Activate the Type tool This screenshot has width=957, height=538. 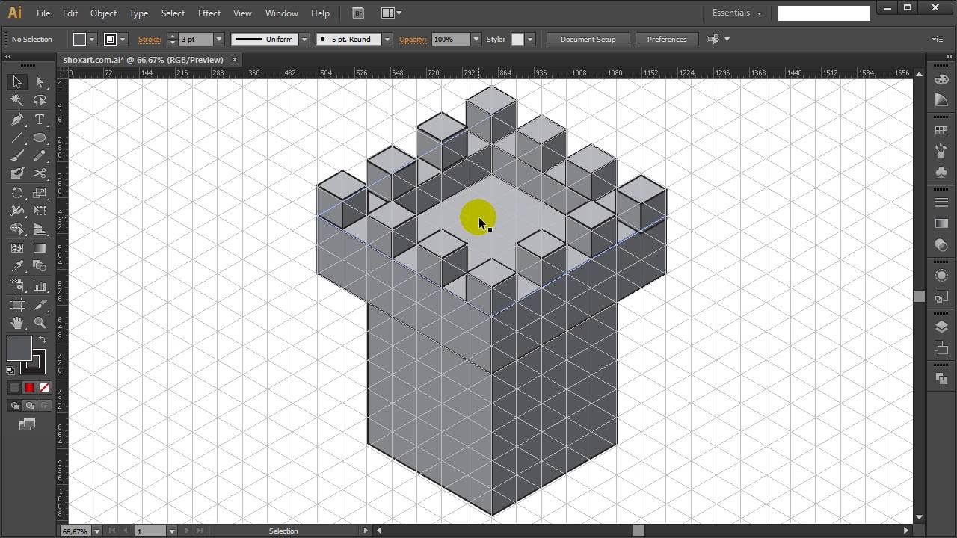[40, 119]
